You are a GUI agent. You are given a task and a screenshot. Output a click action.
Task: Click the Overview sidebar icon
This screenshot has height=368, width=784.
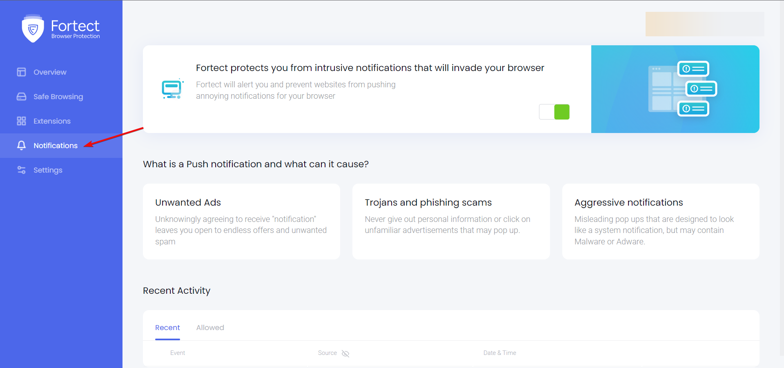click(x=21, y=72)
